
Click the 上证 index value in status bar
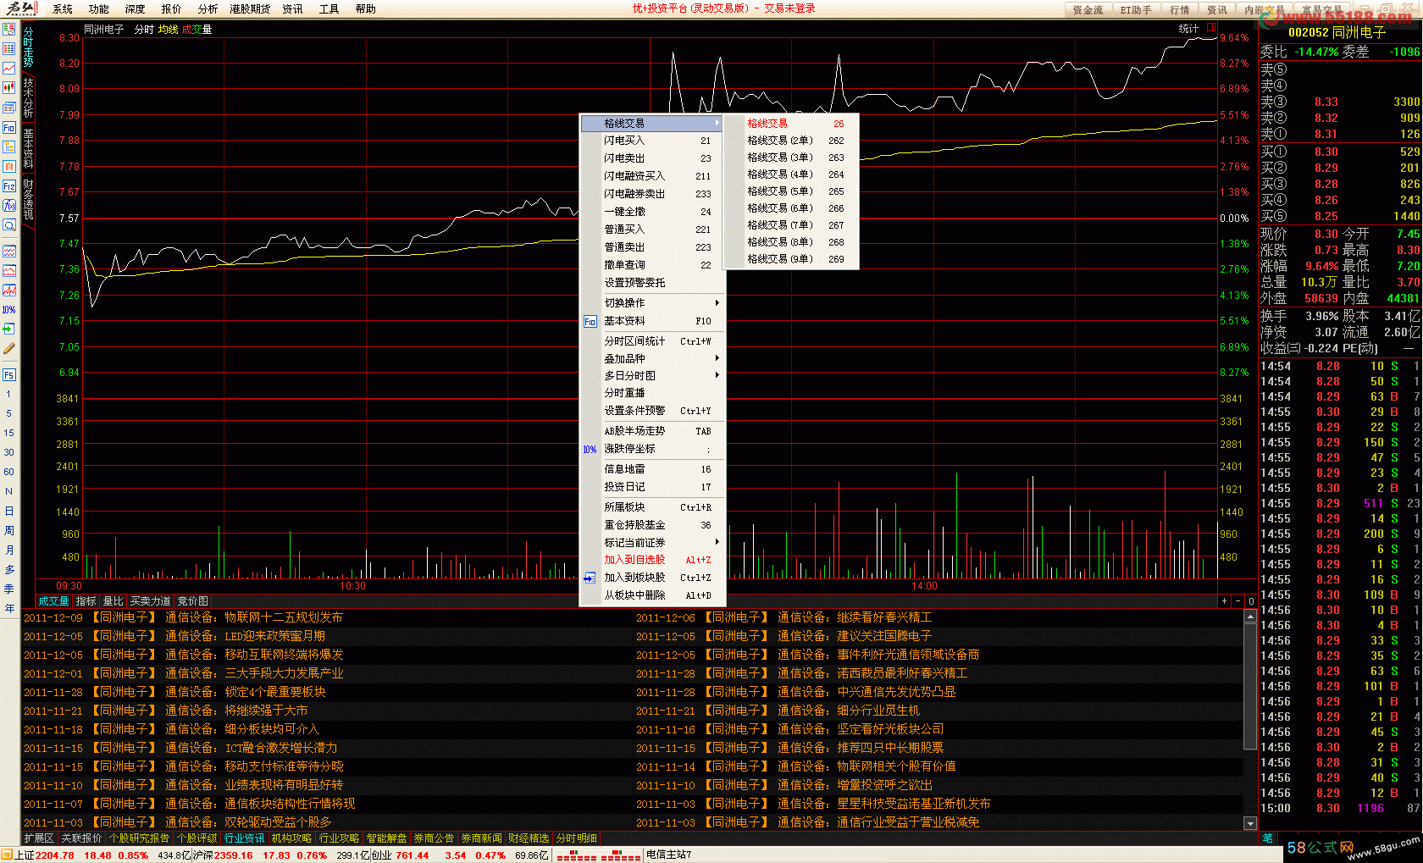coord(55,855)
